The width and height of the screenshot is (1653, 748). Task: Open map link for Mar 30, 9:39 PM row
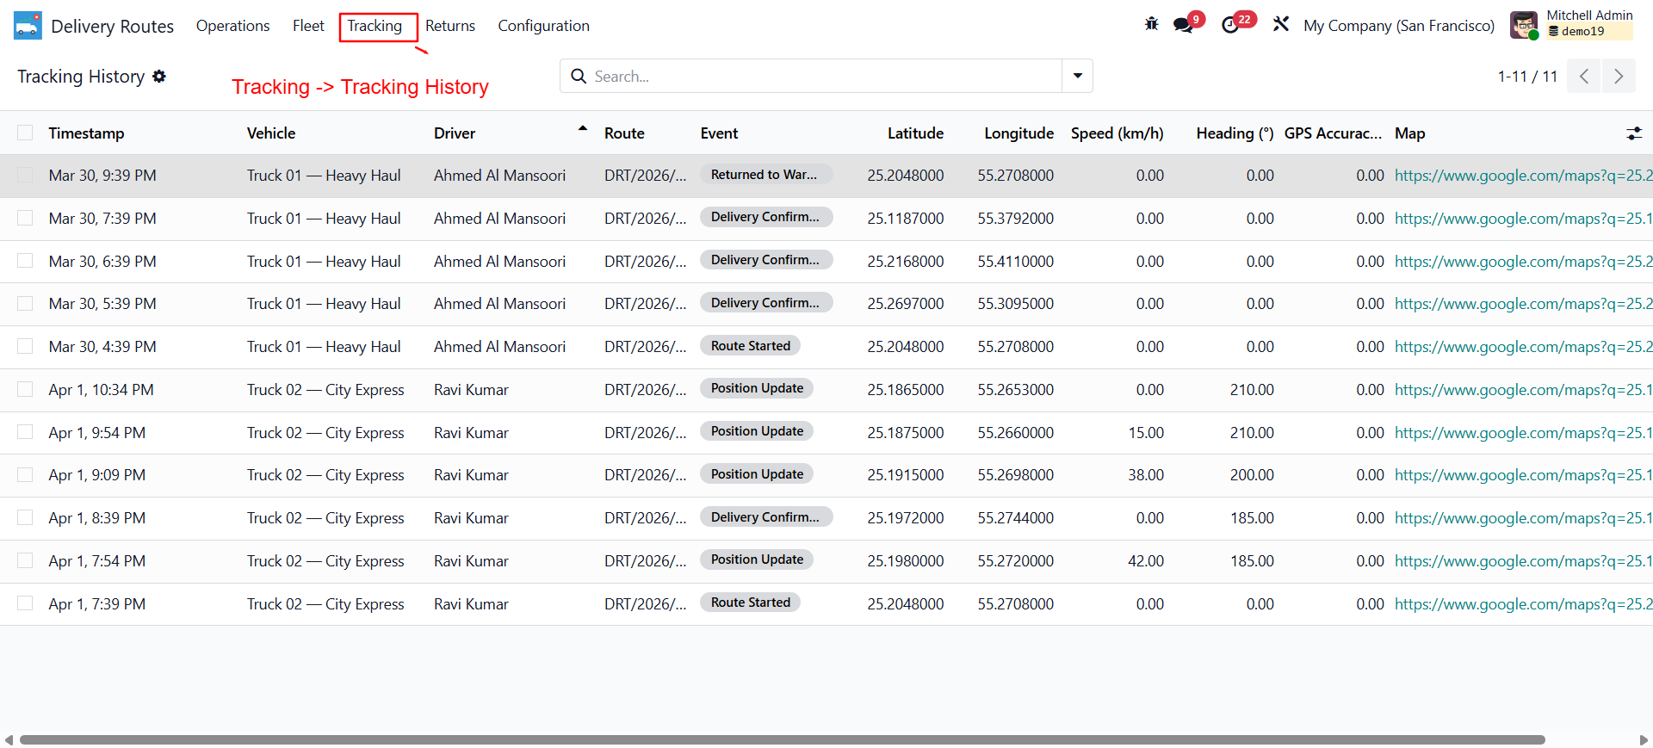tap(1523, 176)
